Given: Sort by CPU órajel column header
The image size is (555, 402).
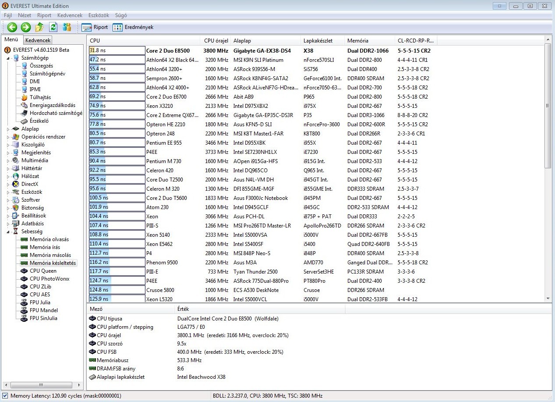Looking at the screenshot, I should (216, 40).
